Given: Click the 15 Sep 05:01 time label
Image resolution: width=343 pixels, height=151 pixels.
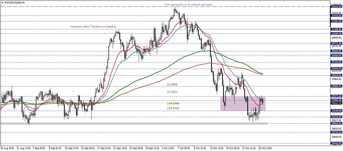Looking at the screenshot, I should tap(88, 148).
